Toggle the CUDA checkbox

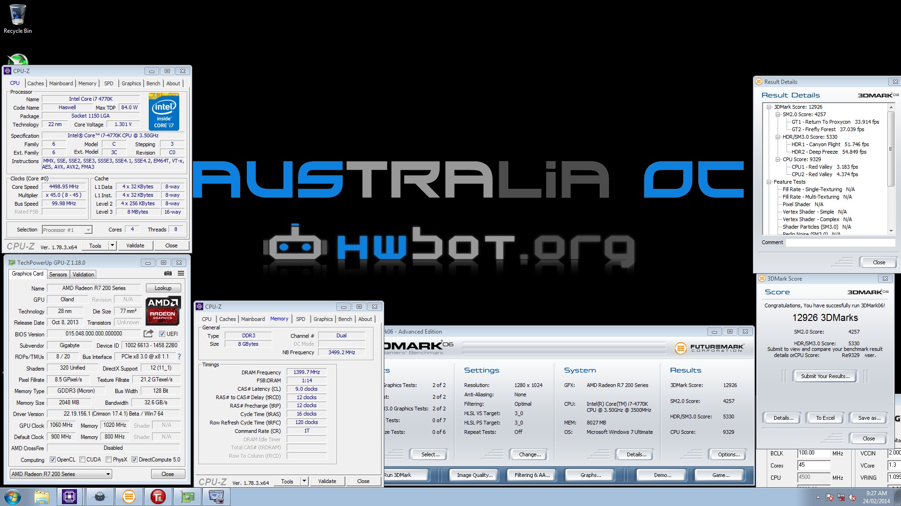pos(83,460)
